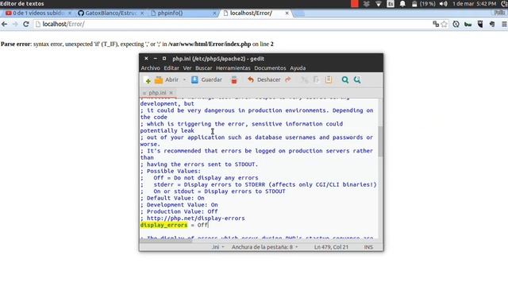Click the Evernote elephant extension icon
This screenshot has width=508, height=286.
pos(492,24)
